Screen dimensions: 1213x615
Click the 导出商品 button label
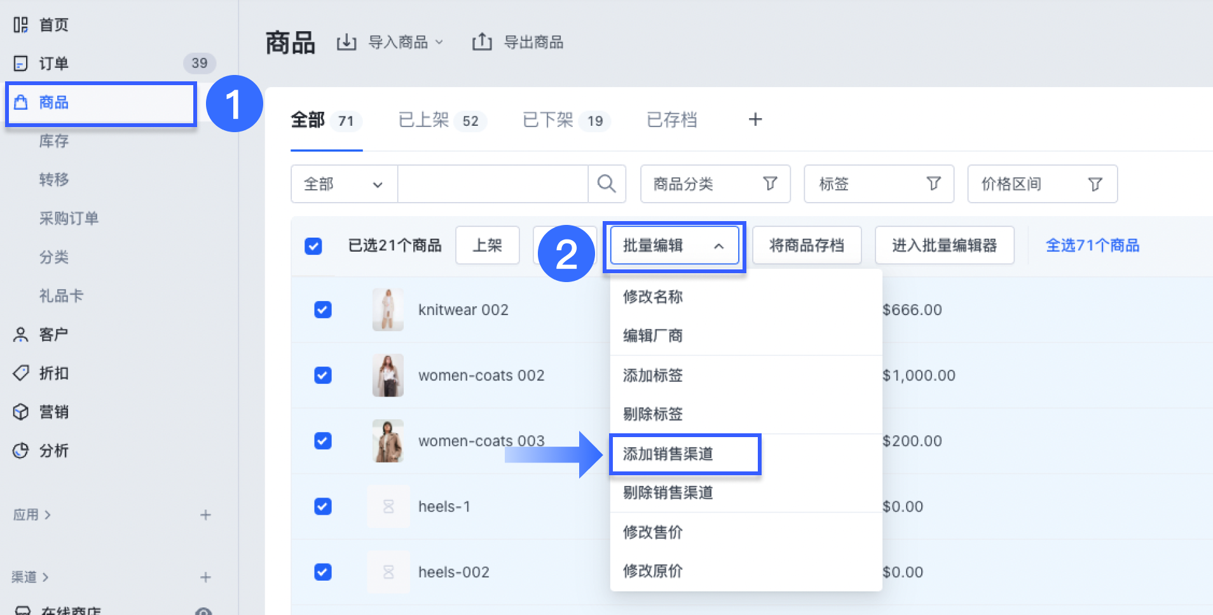[533, 43]
